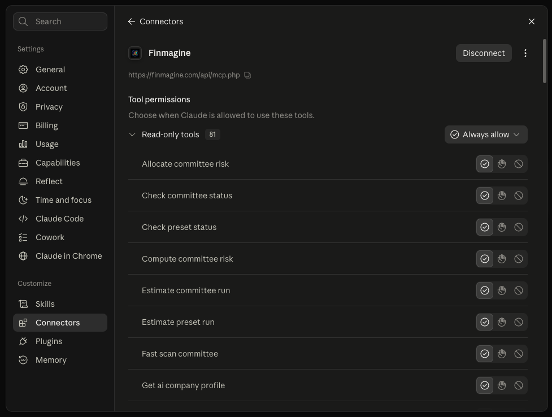Collapse the Read-only tools section

[x=132, y=134]
